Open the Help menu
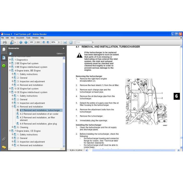Screen dimensions: 183x183 (x=42, y=38)
